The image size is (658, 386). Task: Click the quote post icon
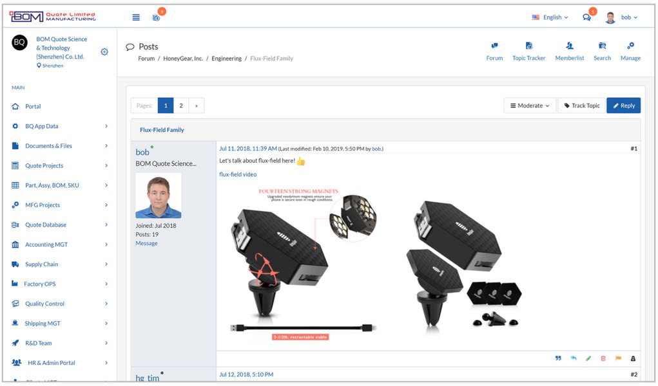pos(558,358)
